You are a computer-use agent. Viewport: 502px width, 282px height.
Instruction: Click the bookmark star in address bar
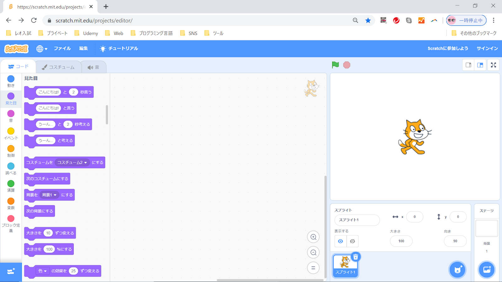pyautogui.click(x=368, y=20)
